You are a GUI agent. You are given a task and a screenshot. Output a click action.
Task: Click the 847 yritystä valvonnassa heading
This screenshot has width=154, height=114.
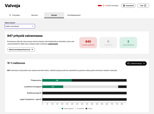pyautogui.click(x=25, y=36)
